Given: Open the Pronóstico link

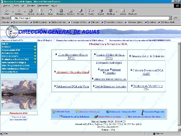Looking at the screenshot, I should tap(110, 73).
